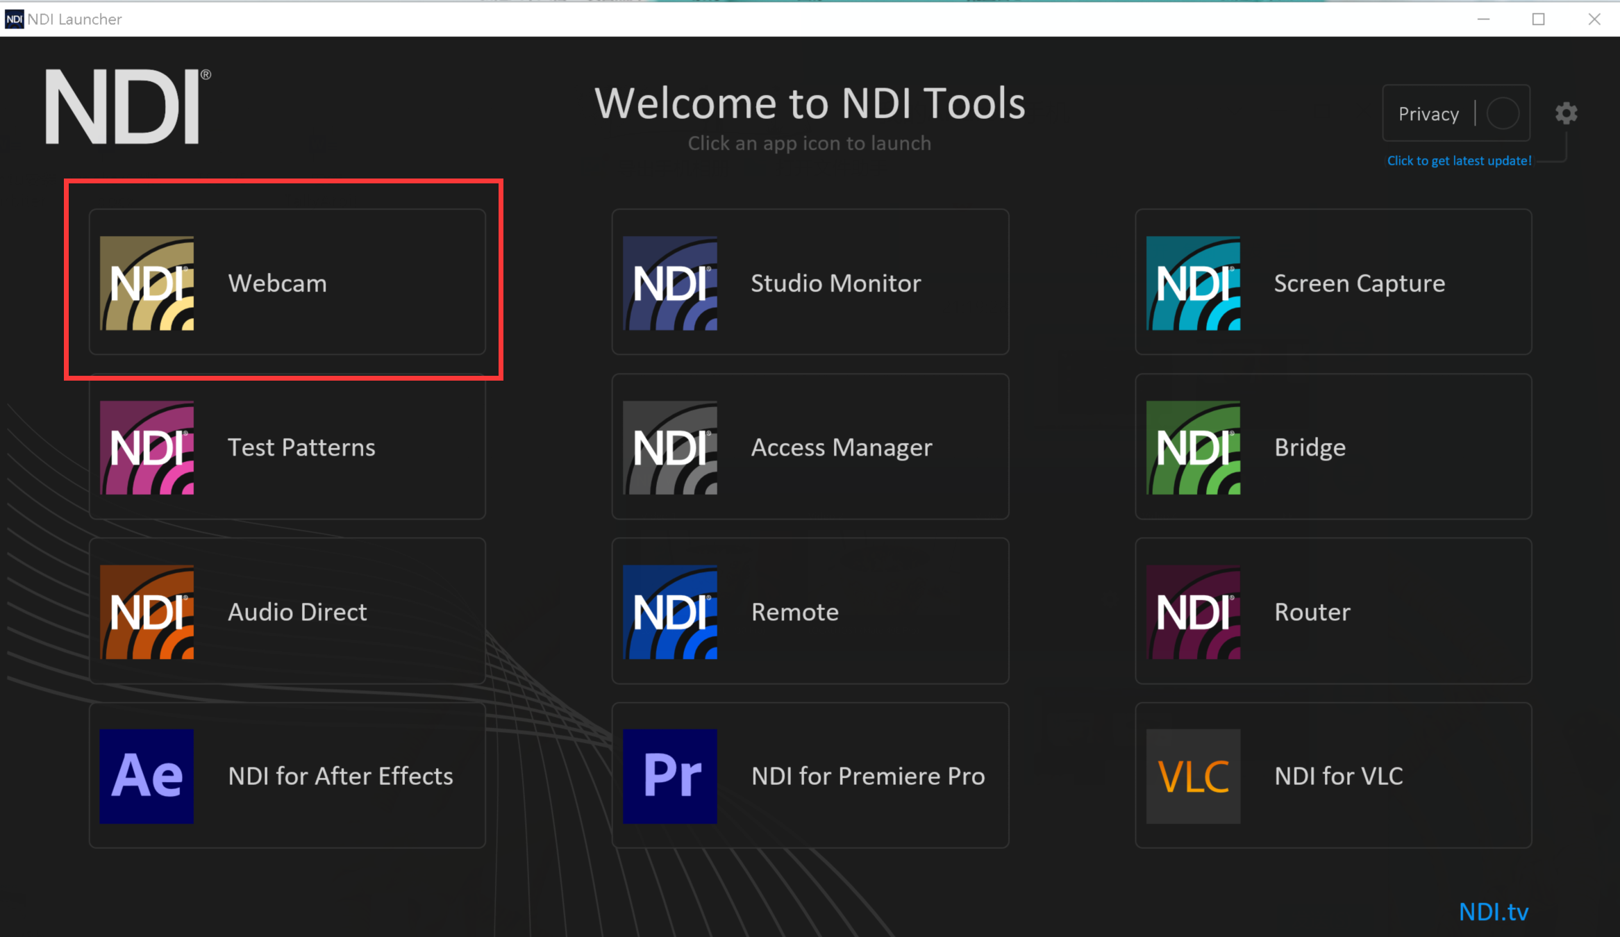Select the NDI for VLC label

coord(1339,776)
